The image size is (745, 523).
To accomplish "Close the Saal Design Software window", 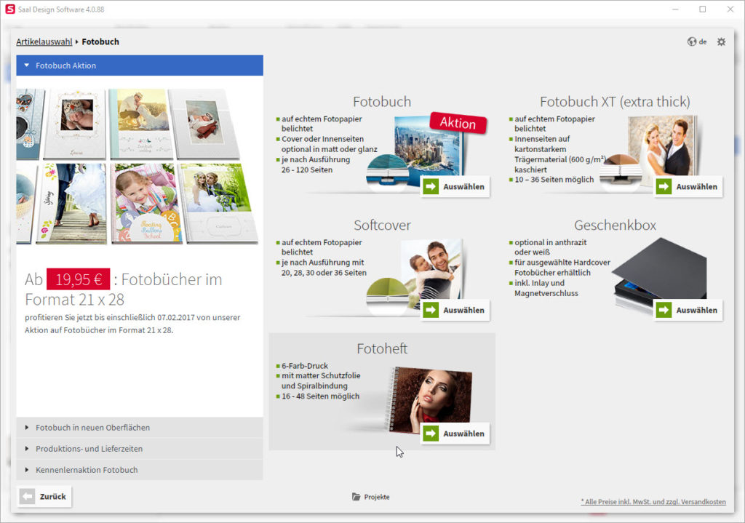I will click(x=730, y=9).
